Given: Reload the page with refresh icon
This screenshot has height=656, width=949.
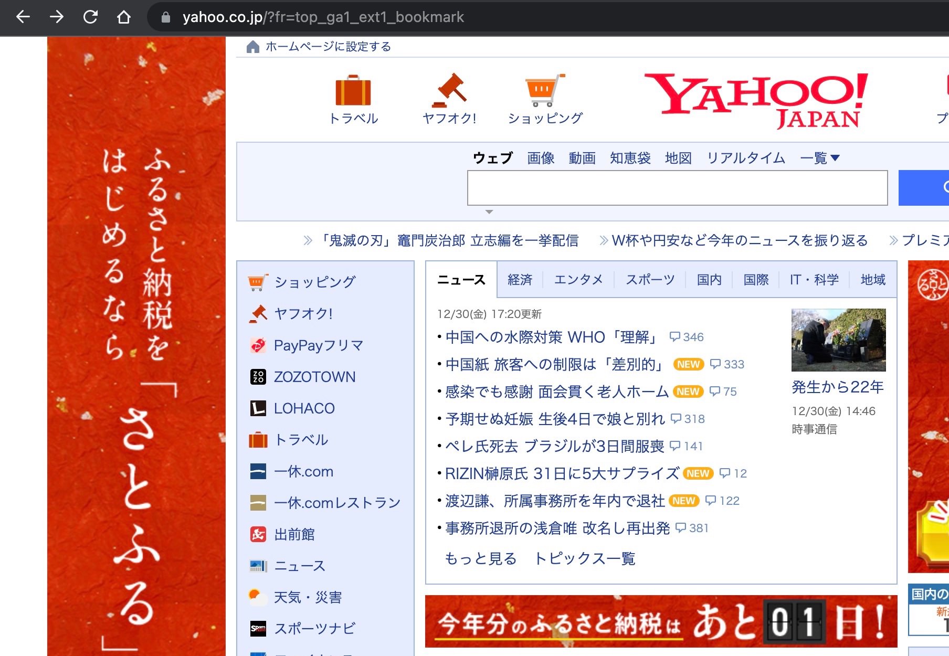Looking at the screenshot, I should click(x=90, y=17).
